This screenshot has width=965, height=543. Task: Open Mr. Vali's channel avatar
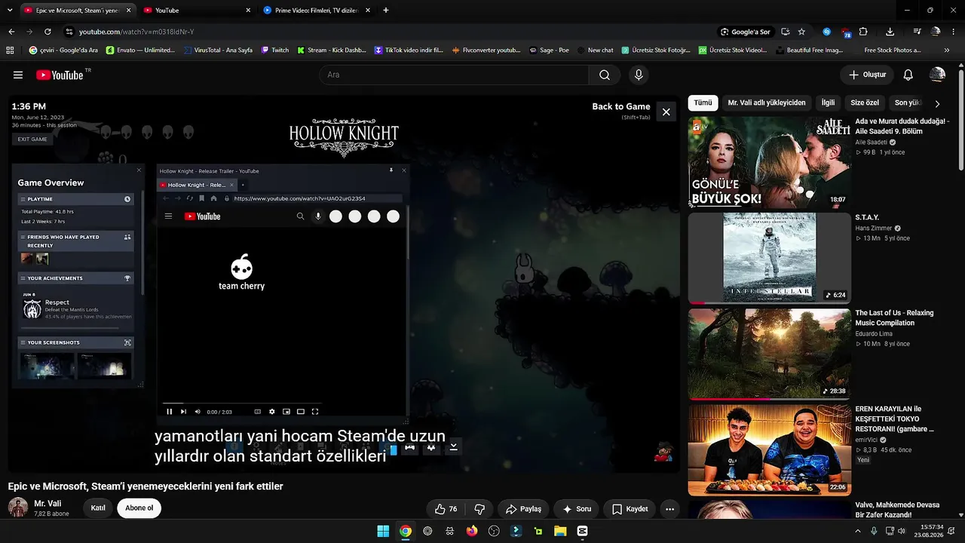(18, 508)
